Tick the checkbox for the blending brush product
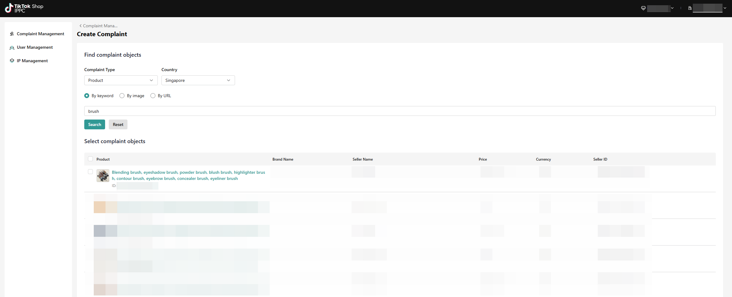Viewport: 732px width, 297px height. (90, 172)
